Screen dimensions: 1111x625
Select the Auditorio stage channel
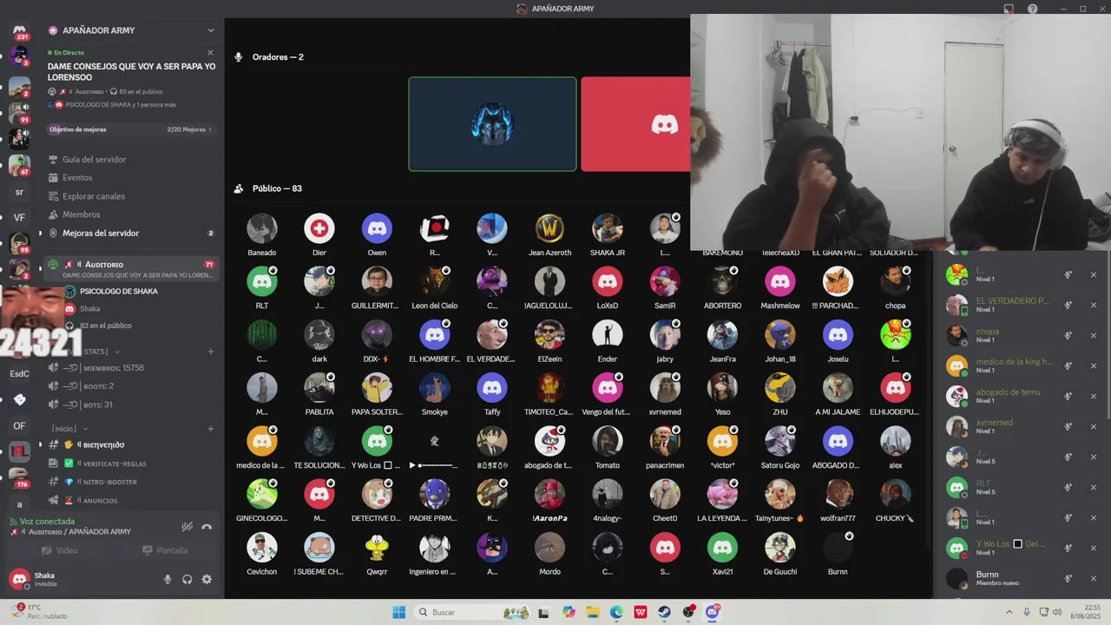pos(131,269)
